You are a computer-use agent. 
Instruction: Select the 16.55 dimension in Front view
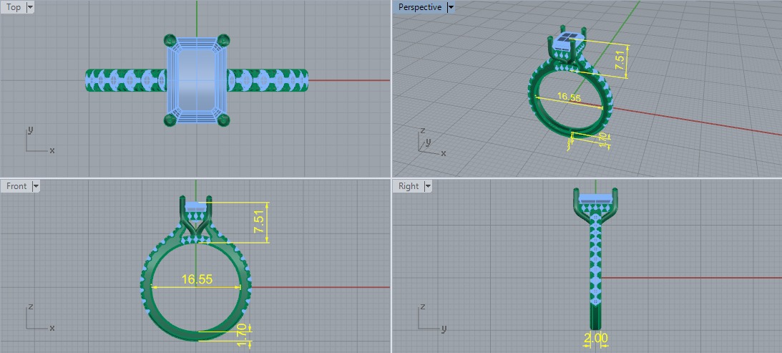tap(197, 279)
